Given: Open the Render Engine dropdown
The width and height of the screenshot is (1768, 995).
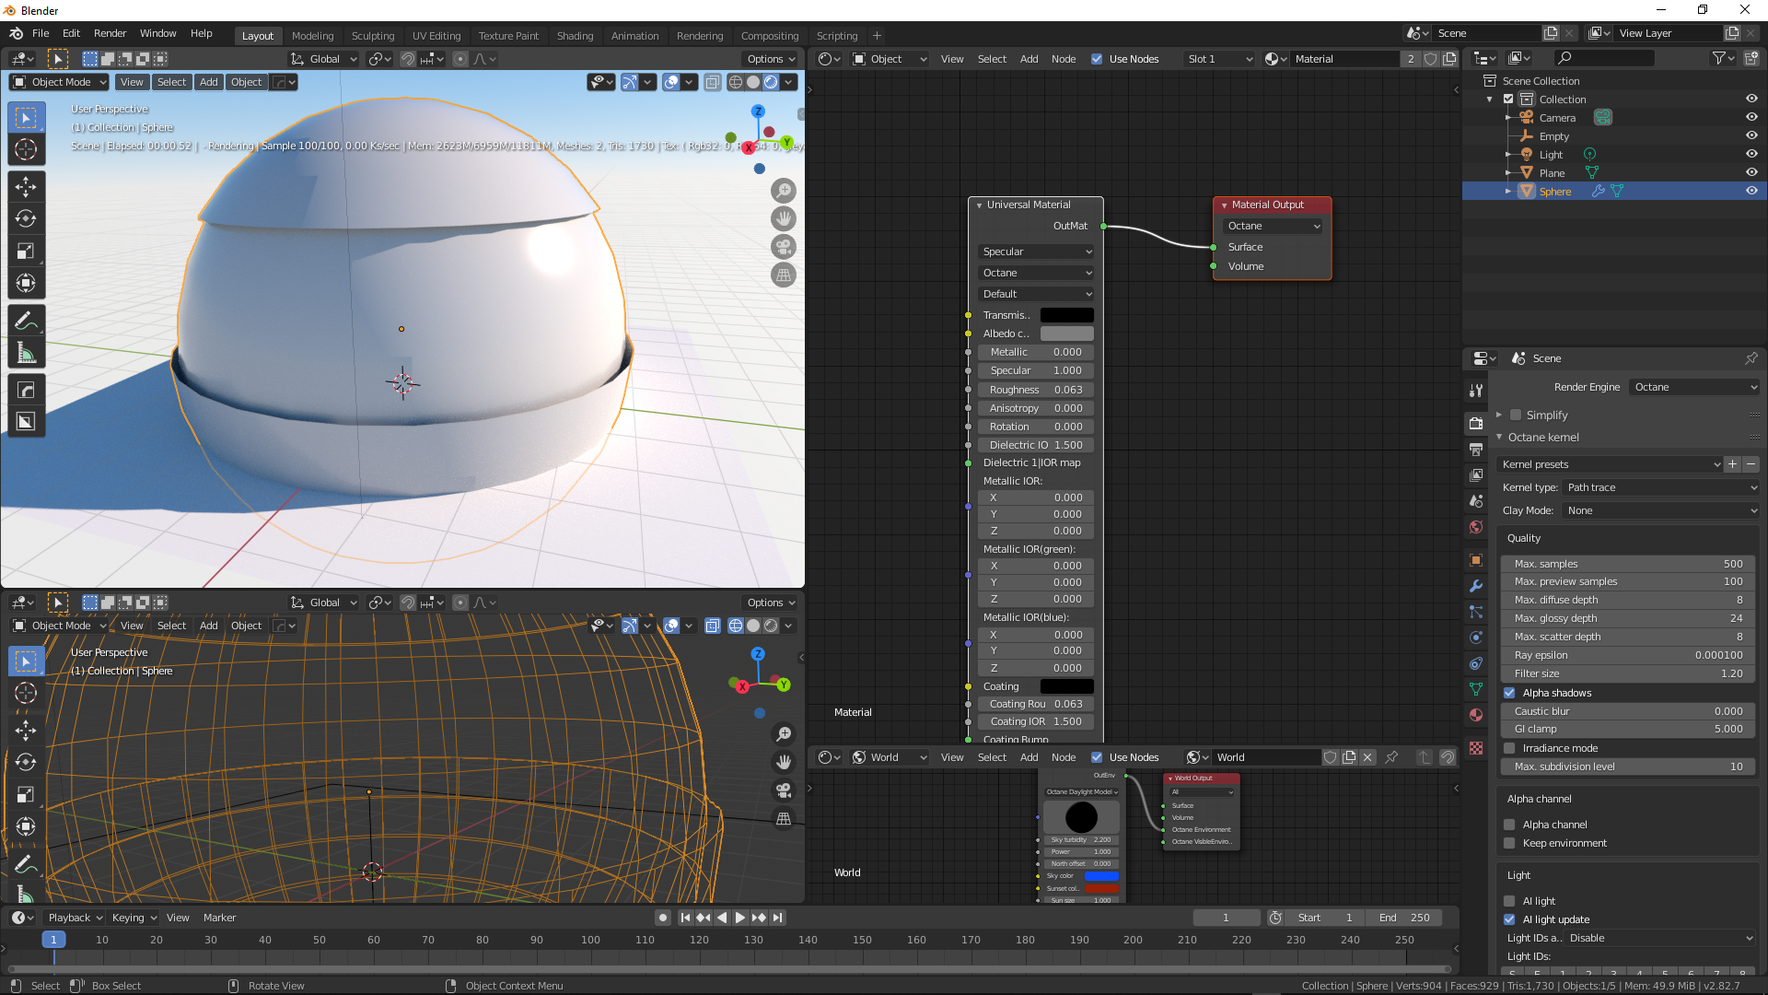Looking at the screenshot, I should point(1694,387).
